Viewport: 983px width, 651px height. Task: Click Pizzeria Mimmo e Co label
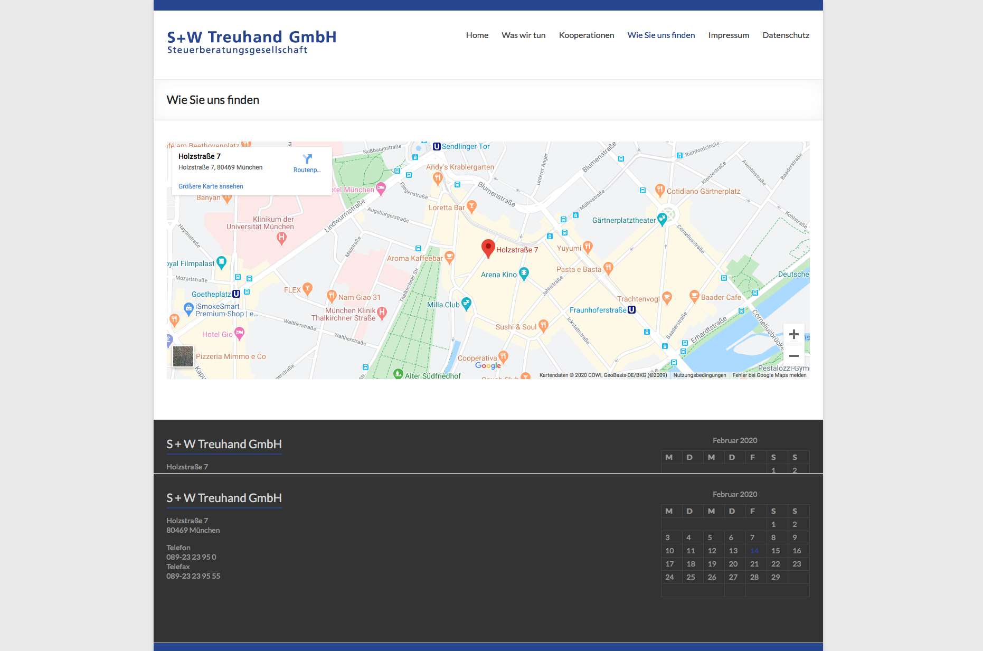pyautogui.click(x=231, y=357)
